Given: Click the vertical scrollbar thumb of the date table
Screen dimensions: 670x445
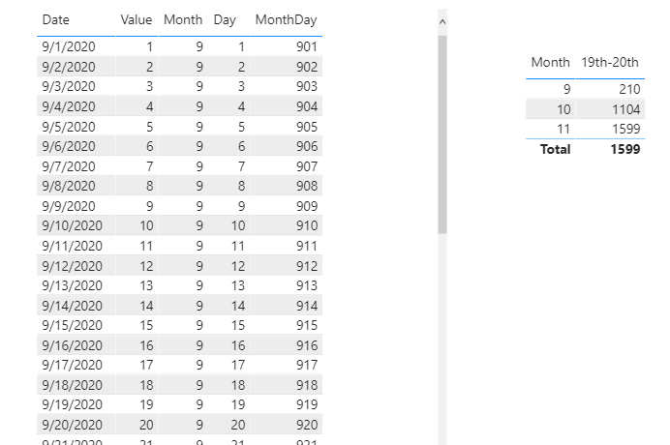Looking at the screenshot, I should [x=442, y=134].
